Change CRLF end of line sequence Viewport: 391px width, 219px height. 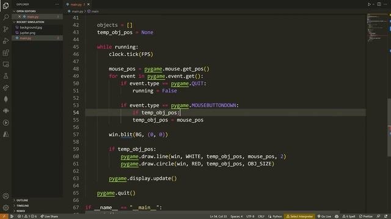[261, 217]
